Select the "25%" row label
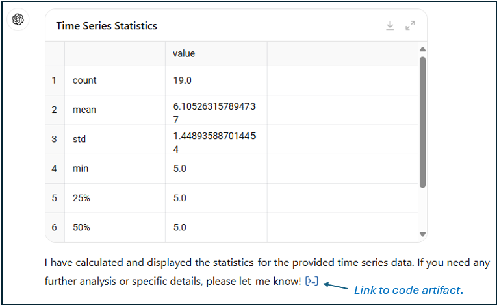Screen dimensions: 499x305 point(82,198)
